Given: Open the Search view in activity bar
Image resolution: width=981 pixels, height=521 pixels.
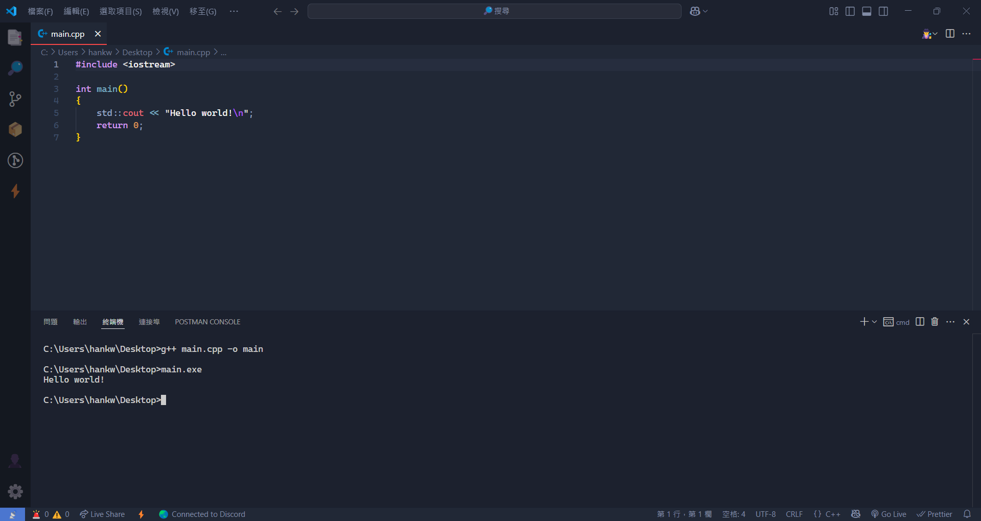Looking at the screenshot, I should pos(15,68).
